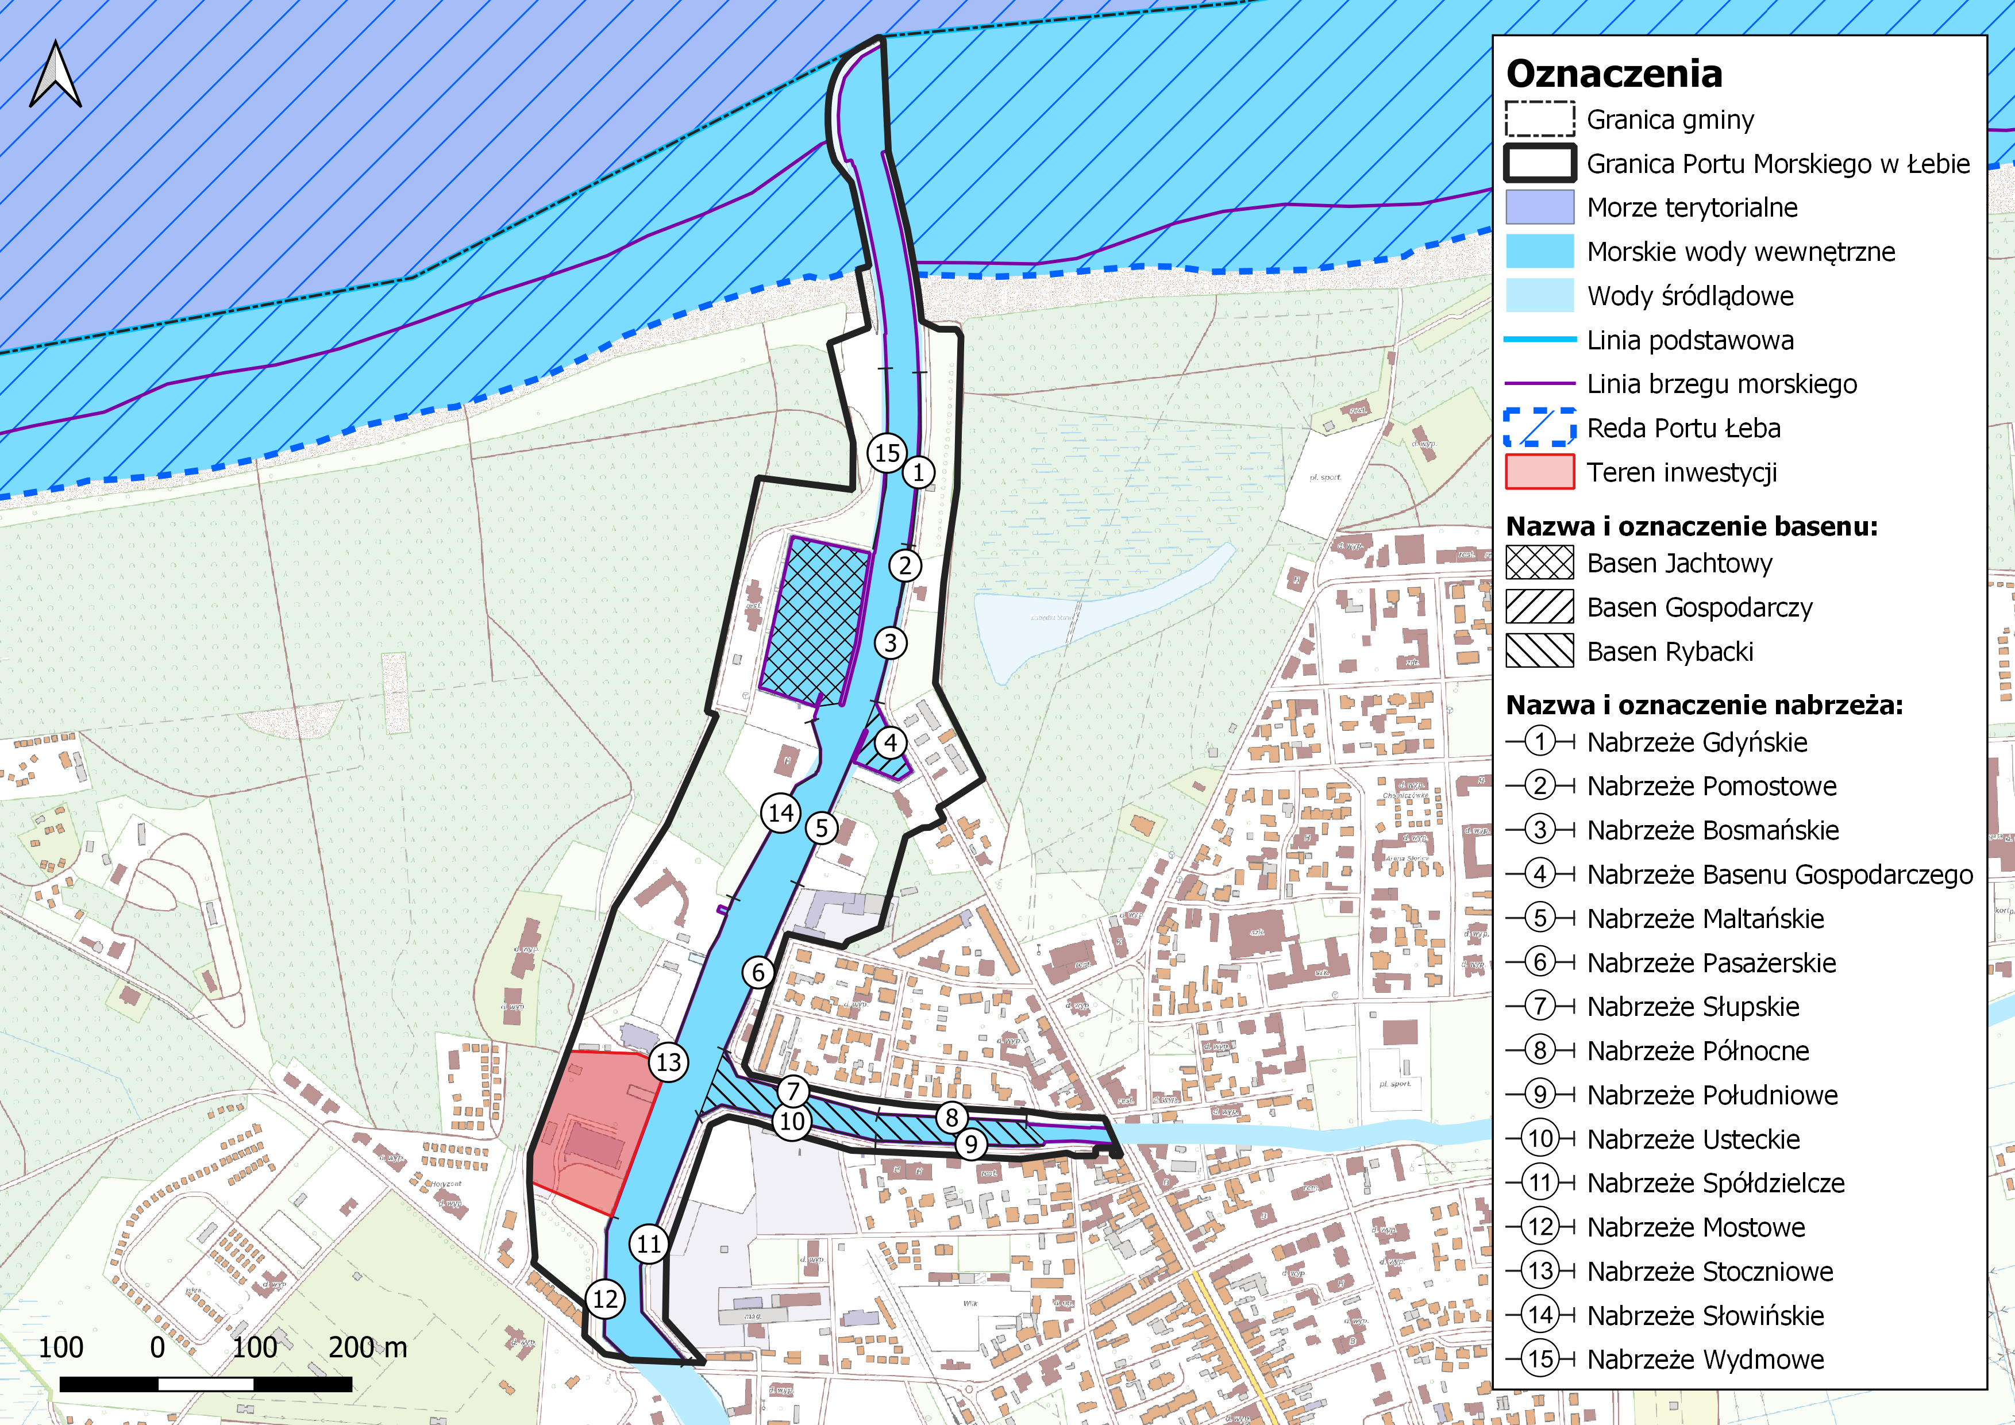Click map marker 10 at the fishing basin
This screenshot has width=2015, height=1425.
792,1120
